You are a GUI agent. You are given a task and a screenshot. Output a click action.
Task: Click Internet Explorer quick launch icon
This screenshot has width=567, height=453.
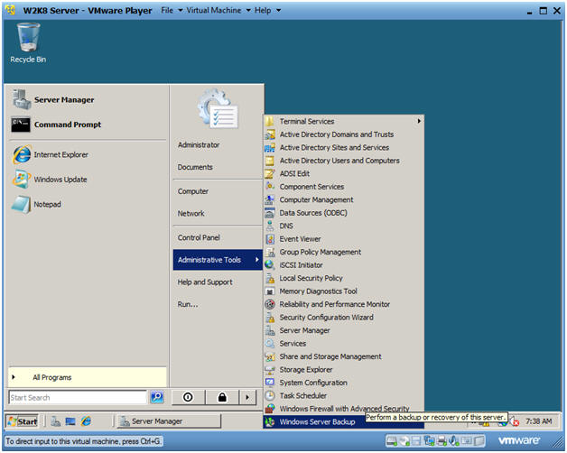click(x=86, y=421)
